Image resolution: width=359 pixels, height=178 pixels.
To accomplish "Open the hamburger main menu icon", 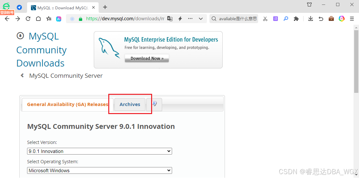I will point(352,19).
